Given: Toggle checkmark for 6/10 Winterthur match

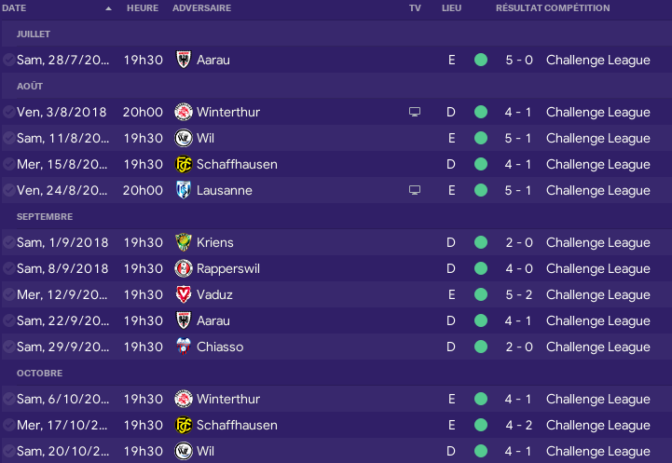Looking at the screenshot, I should (x=8, y=399).
